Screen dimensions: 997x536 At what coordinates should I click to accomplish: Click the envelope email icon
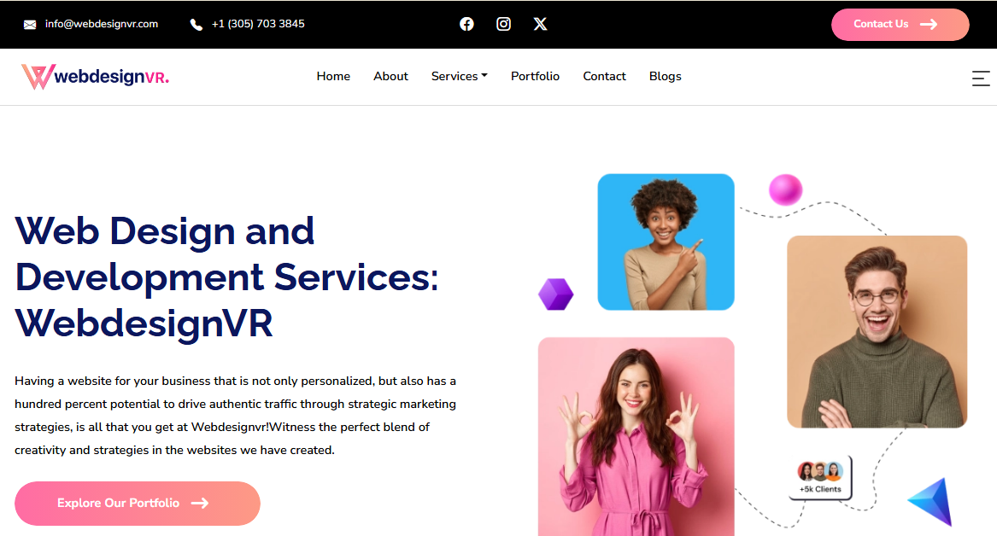click(30, 25)
